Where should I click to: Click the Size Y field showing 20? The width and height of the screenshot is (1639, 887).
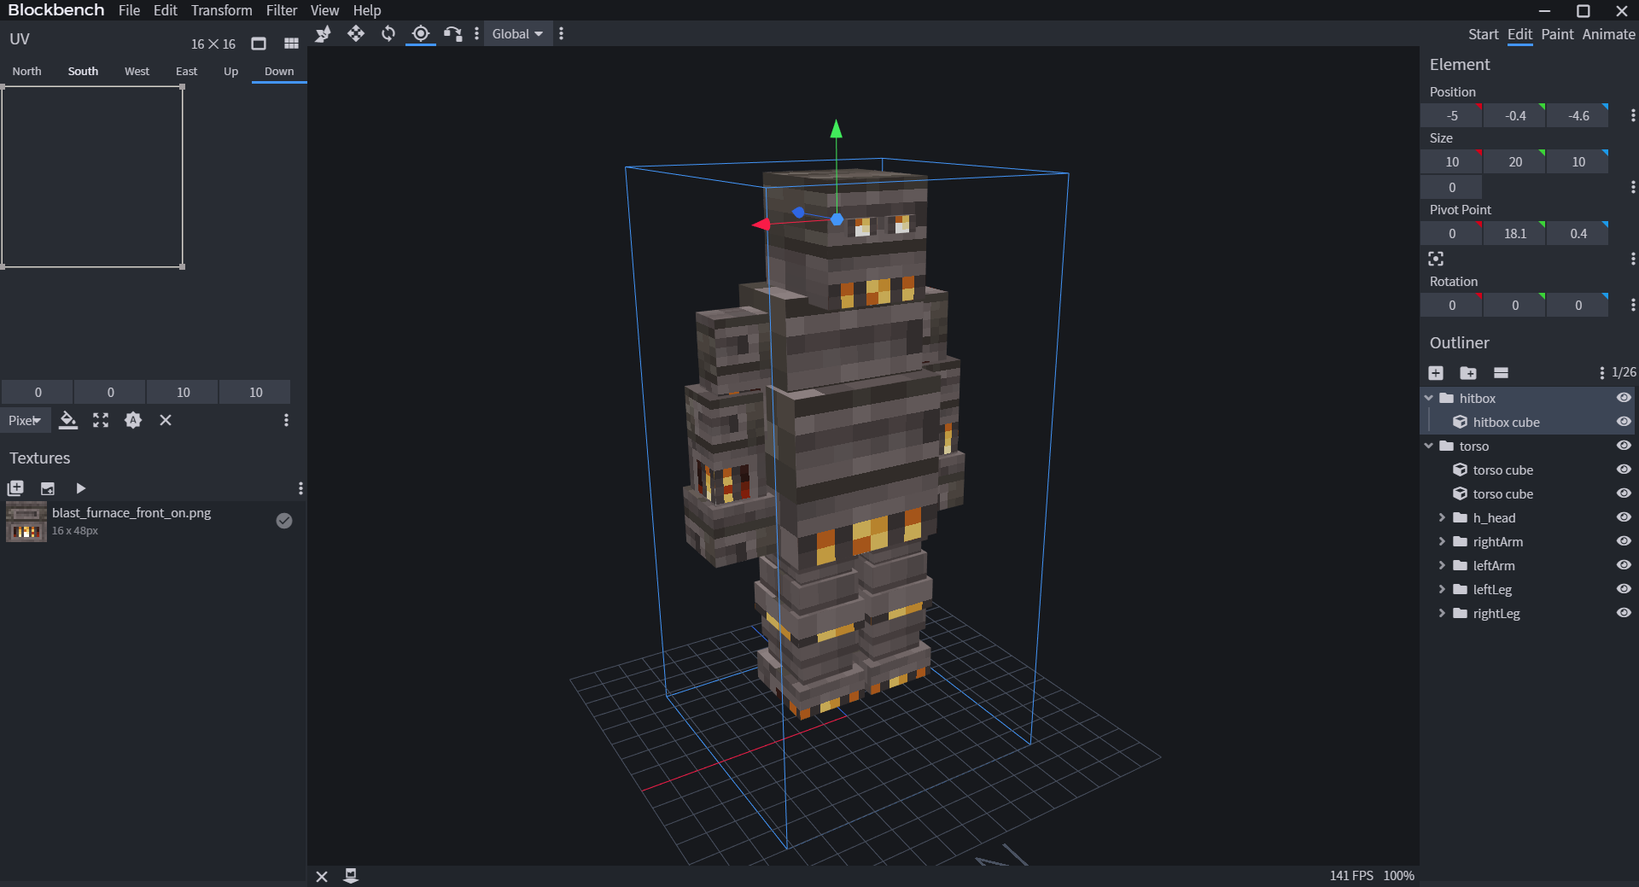pos(1514,161)
